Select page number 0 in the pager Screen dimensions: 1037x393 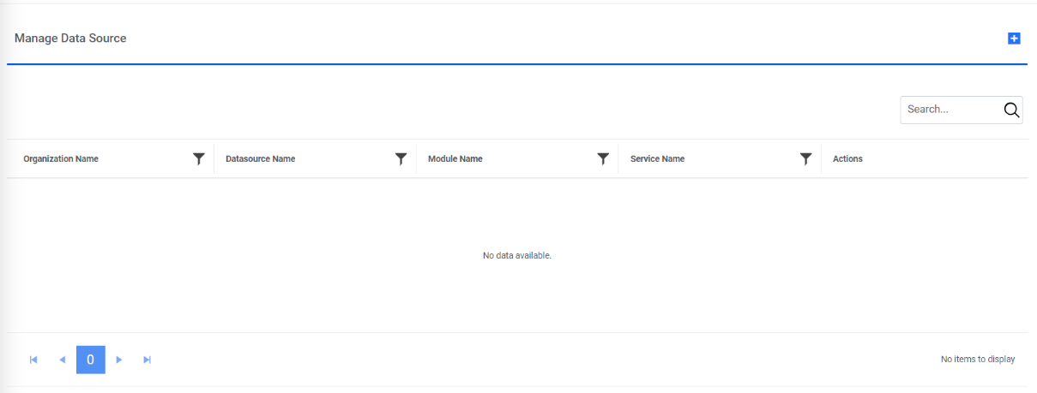point(90,360)
